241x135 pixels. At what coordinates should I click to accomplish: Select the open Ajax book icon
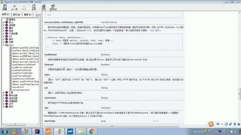[x=7, y=45]
